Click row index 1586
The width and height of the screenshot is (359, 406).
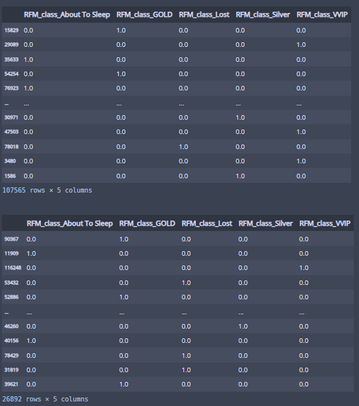pos(10,176)
